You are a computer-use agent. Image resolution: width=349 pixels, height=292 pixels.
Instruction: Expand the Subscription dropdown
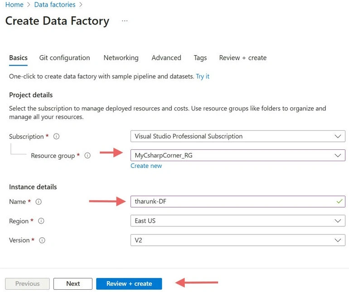(x=238, y=136)
